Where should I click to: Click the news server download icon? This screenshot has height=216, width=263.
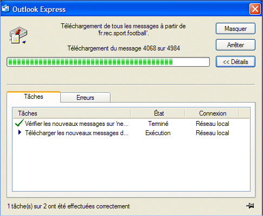pos(18,35)
